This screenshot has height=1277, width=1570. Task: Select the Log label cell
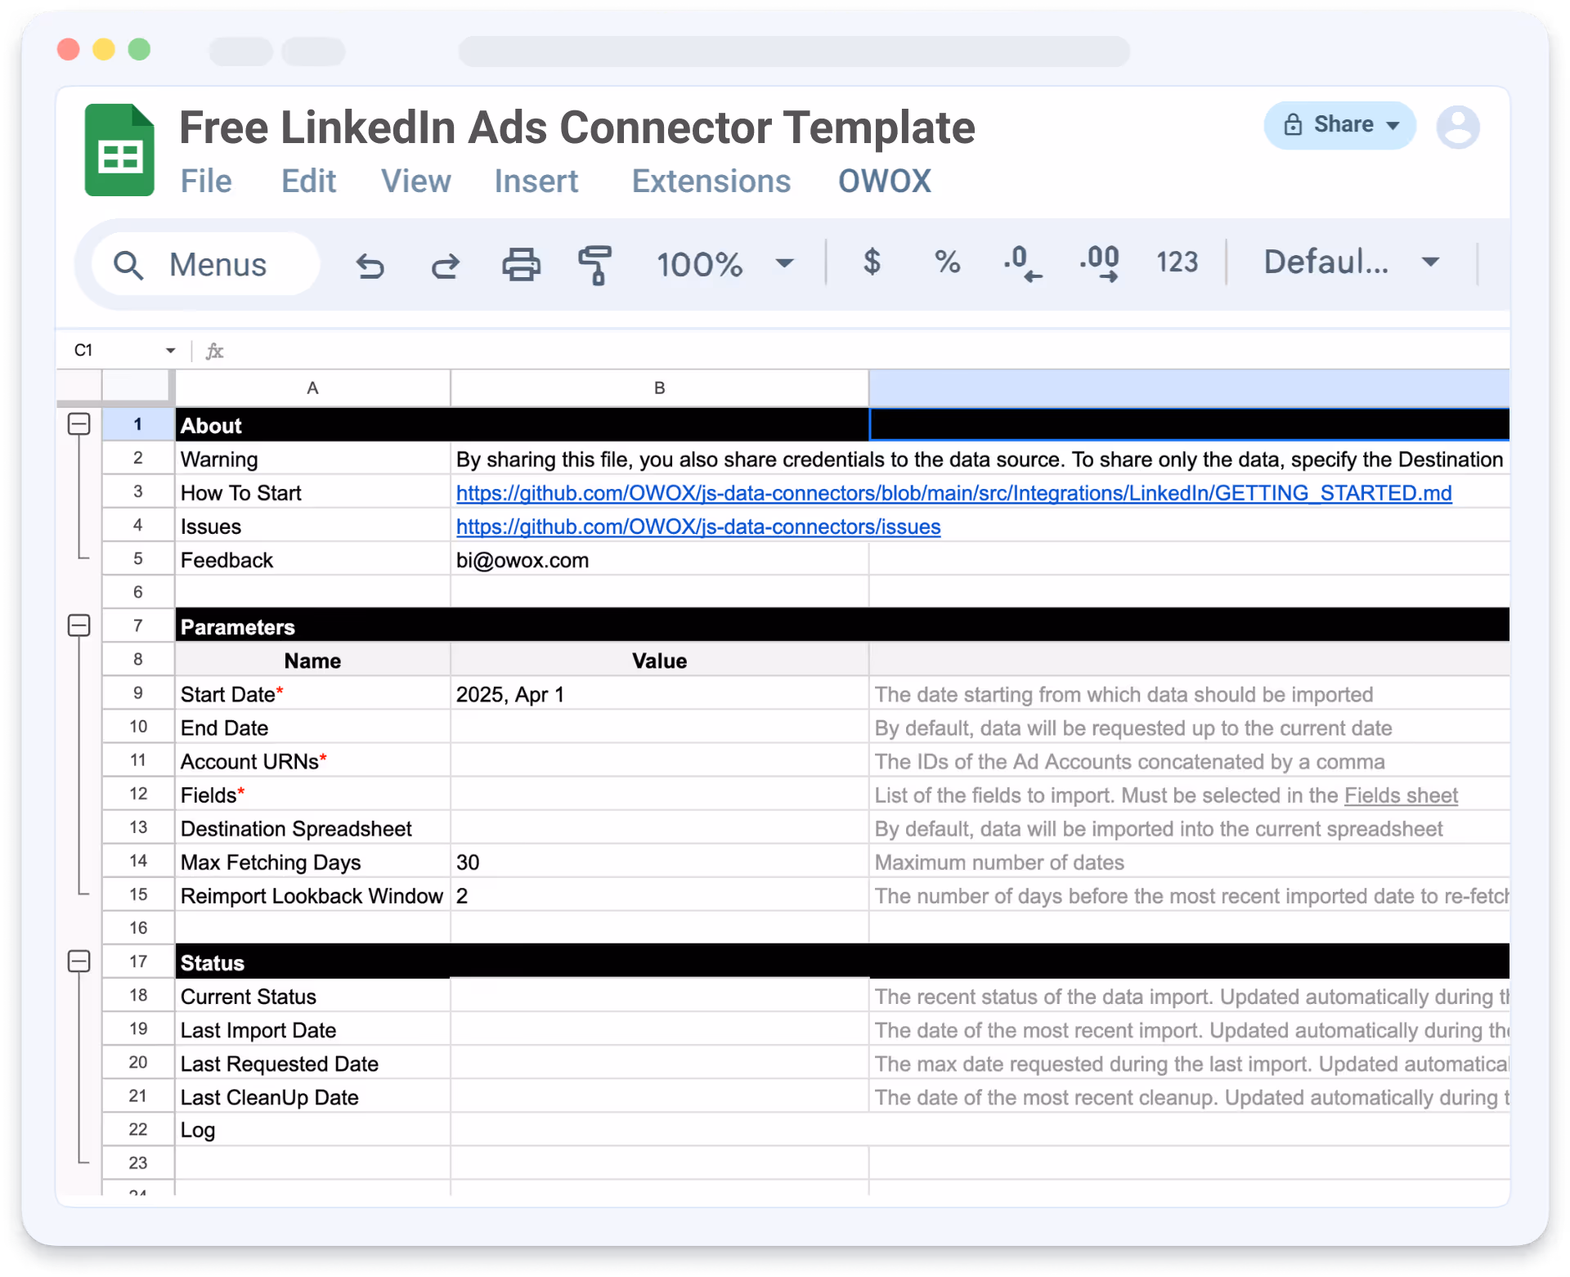pos(312,1130)
